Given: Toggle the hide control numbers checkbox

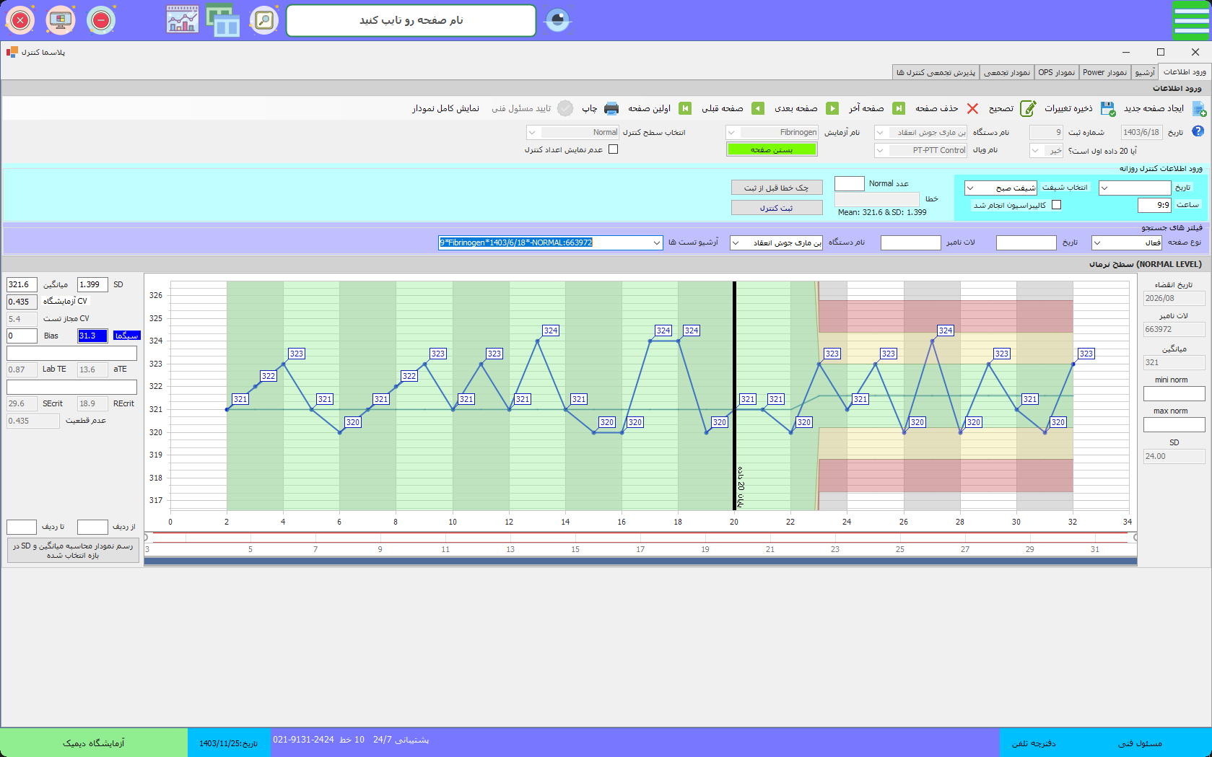Looking at the screenshot, I should pos(614,149).
